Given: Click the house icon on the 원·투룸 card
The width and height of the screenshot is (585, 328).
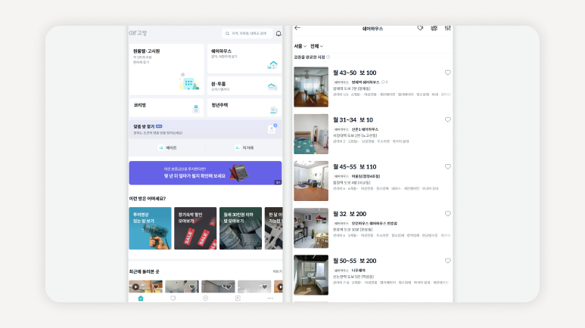Looking at the screenshot, I should (x=272, y=86).
